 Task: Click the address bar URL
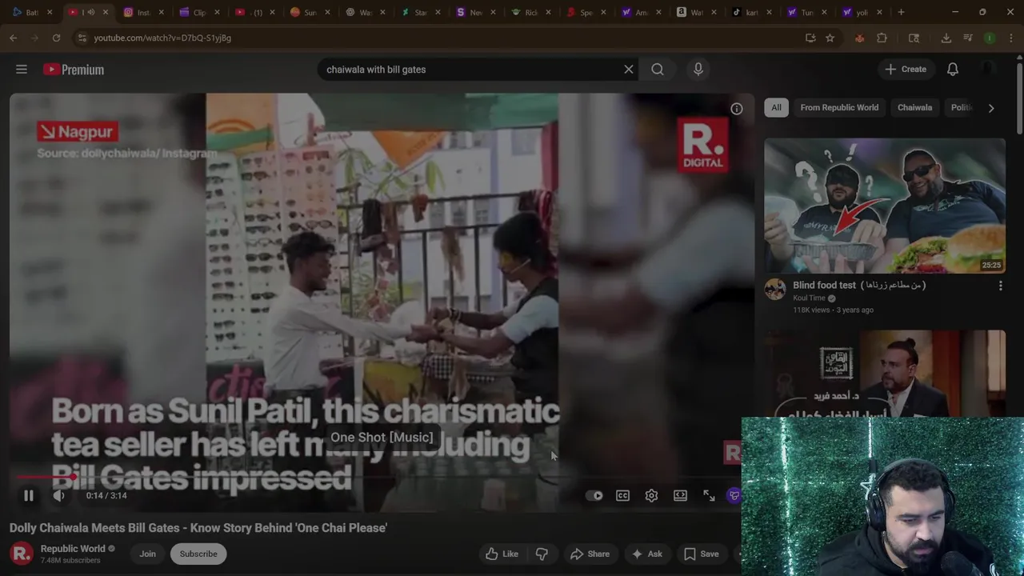162,38
